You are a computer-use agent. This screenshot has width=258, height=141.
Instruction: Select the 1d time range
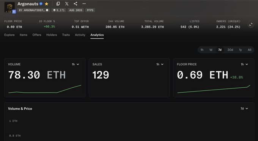(x=211, y=50)
